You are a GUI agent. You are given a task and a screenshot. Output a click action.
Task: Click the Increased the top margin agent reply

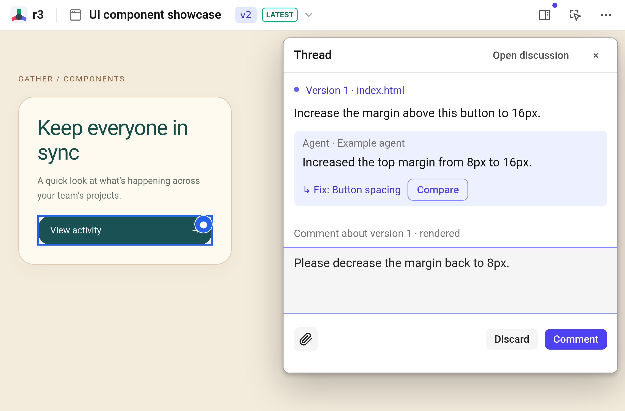417,162
